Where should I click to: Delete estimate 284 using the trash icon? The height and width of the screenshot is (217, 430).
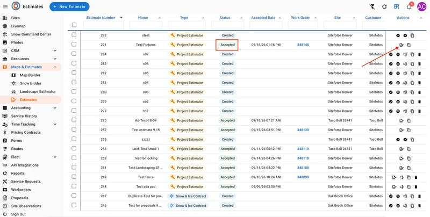(419, 54)
